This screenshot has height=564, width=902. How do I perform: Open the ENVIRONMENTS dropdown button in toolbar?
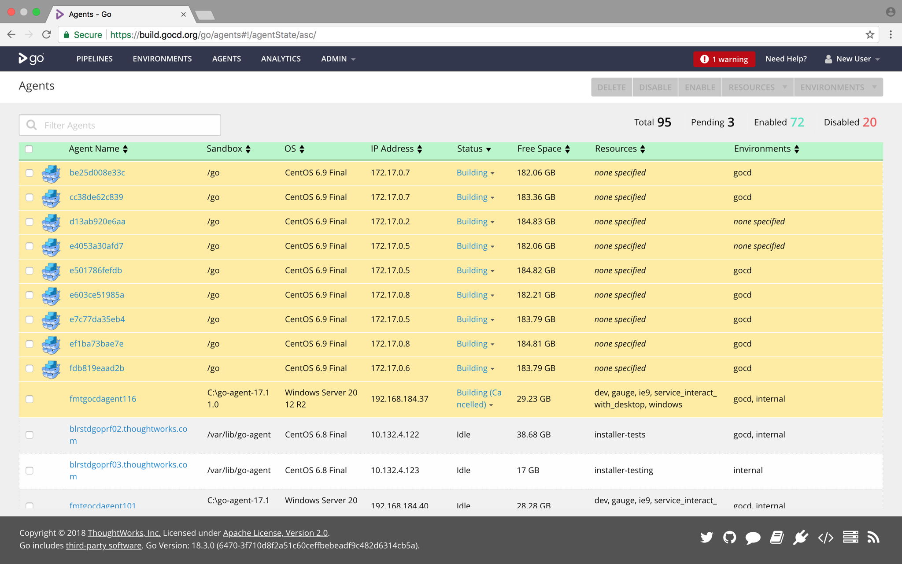tap(838, 87)
